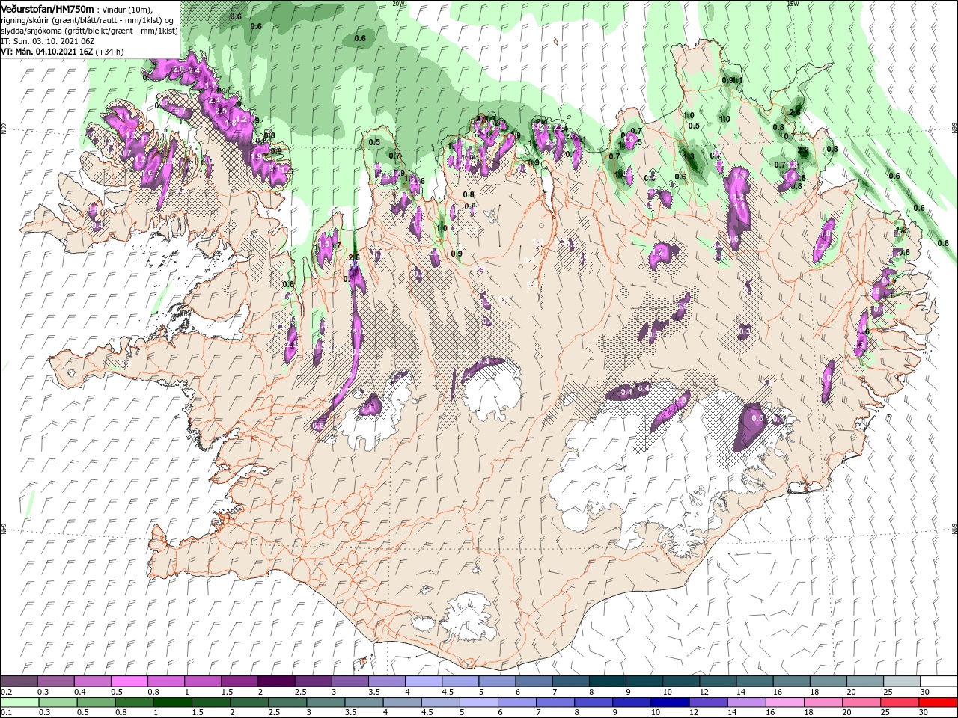Click the '0.2' label in the snow legend
Viewport: 958px width, 718px height.
pyautogui.click(x=5, y=692)
